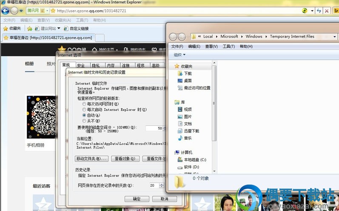Image resolution: width=339 pixels, height=211 pixels.
Task: Select 库 libraries in navigation pane
Action: tap(179, 102)
